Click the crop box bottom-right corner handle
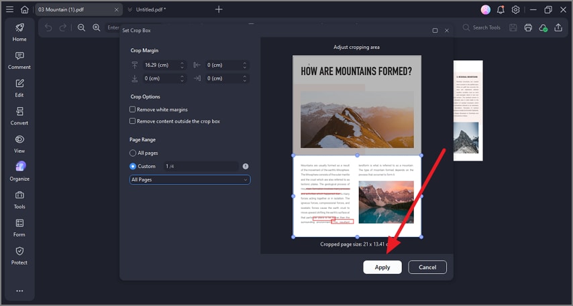The height and width of the screenshot is (306, 573). pos(421,237)
